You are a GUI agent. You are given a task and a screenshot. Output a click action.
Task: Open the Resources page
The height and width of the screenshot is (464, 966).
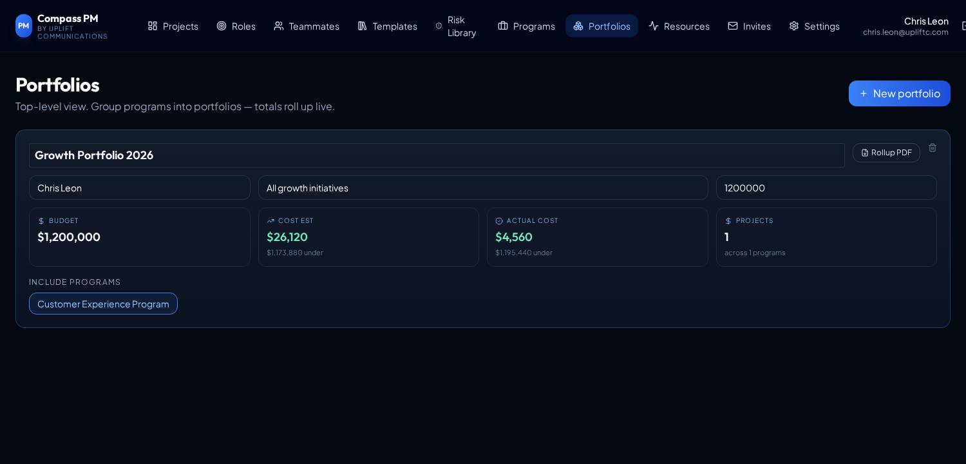coord(679,26)
